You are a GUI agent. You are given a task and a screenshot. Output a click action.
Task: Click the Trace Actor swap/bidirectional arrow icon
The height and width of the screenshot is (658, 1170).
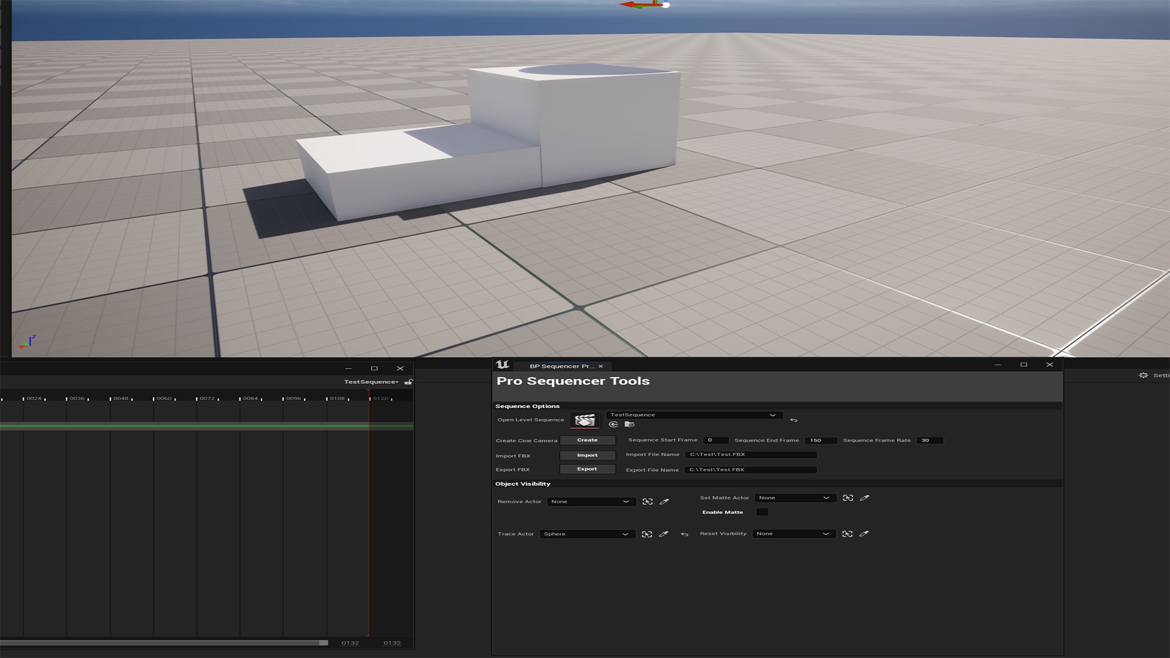(x=684, y=534)
